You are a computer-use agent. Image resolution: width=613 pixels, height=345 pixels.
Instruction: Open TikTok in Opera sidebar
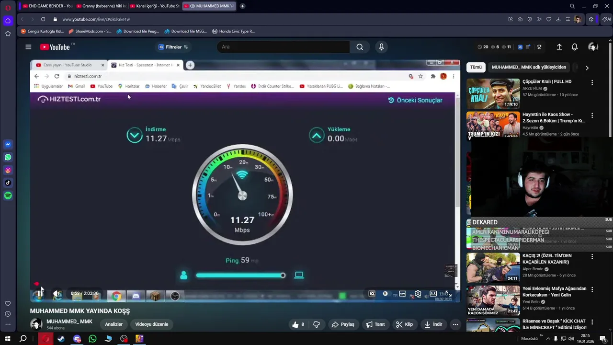(x=8, y=183)
